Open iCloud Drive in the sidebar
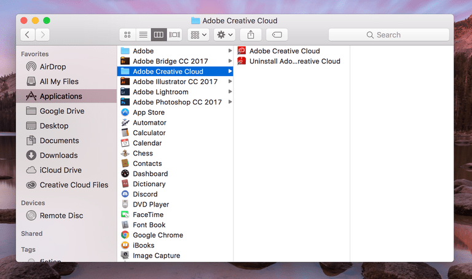Screen dimensions: 472x279 (66, 170)
